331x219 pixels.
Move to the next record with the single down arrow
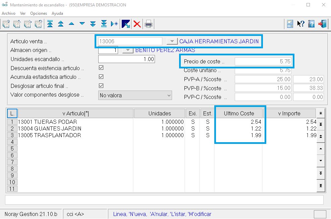tap(82, 24)
